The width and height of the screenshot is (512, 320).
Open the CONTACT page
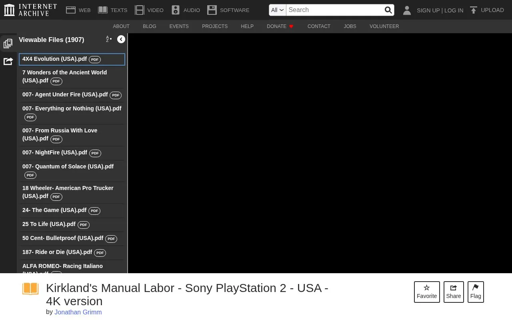(319, 26)
